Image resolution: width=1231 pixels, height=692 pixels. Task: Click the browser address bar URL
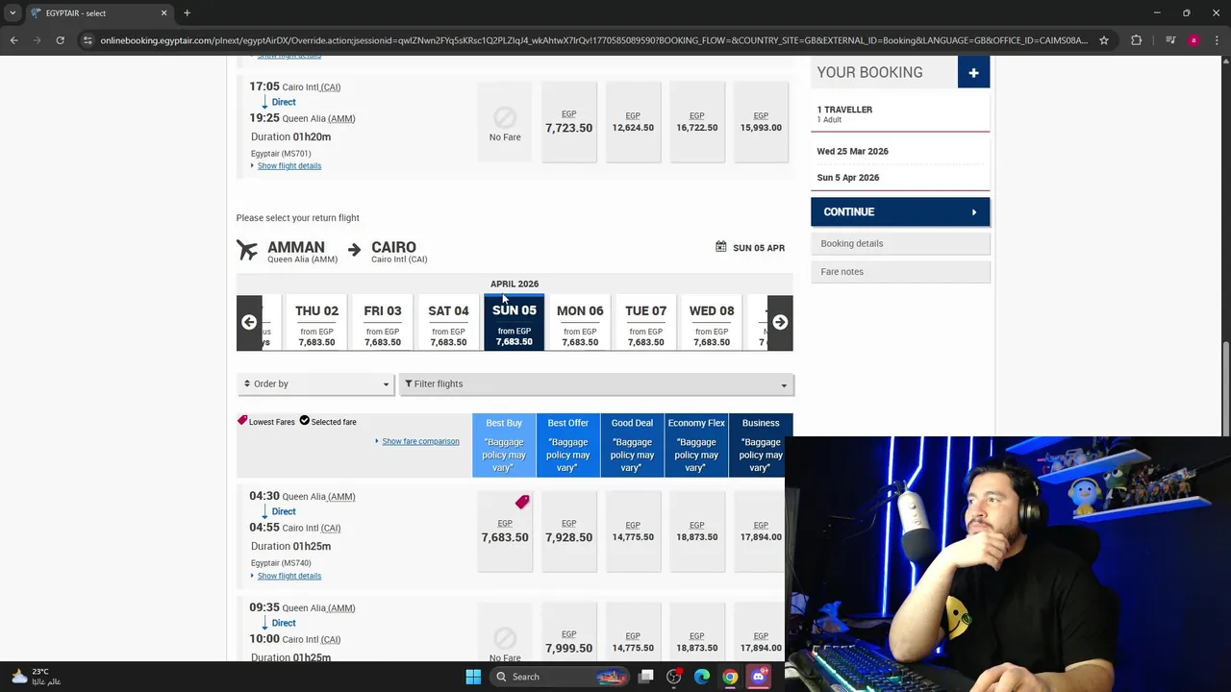click(593, 40)
